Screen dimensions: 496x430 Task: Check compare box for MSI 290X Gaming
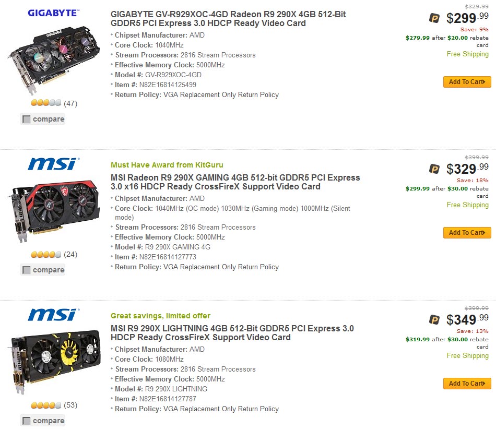point(27,270)
